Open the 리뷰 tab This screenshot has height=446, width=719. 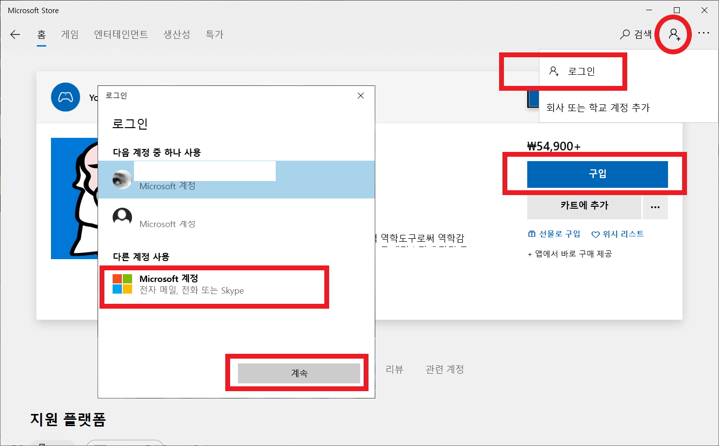click(x=394, y=369)
